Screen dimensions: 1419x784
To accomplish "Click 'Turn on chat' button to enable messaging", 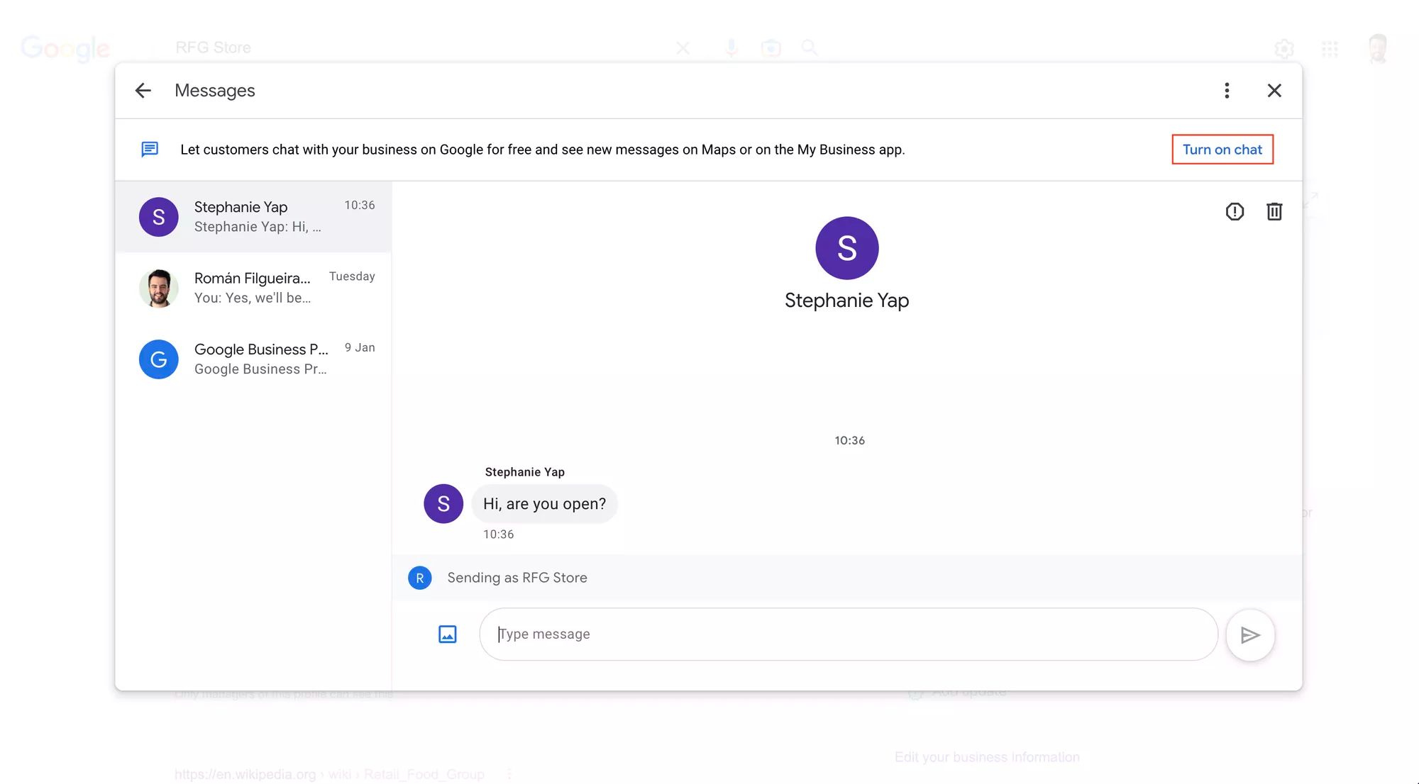I will pos(1222,149).
